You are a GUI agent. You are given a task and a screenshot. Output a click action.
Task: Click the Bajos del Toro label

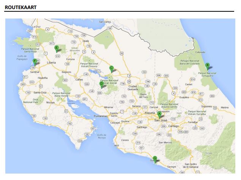(x=143, y=96)
